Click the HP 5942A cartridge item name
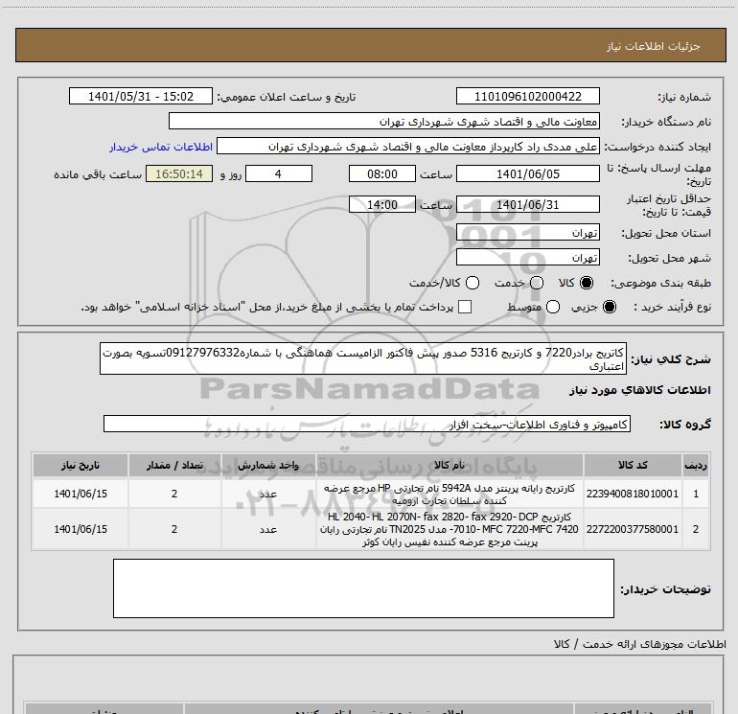The height and width of the screenshot is (714, 738). point(450,495)
